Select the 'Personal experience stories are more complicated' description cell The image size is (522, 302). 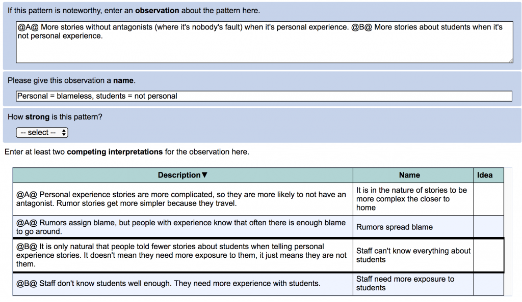click(182, 199)
